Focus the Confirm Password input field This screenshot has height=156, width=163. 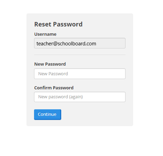tap(80, 97)
